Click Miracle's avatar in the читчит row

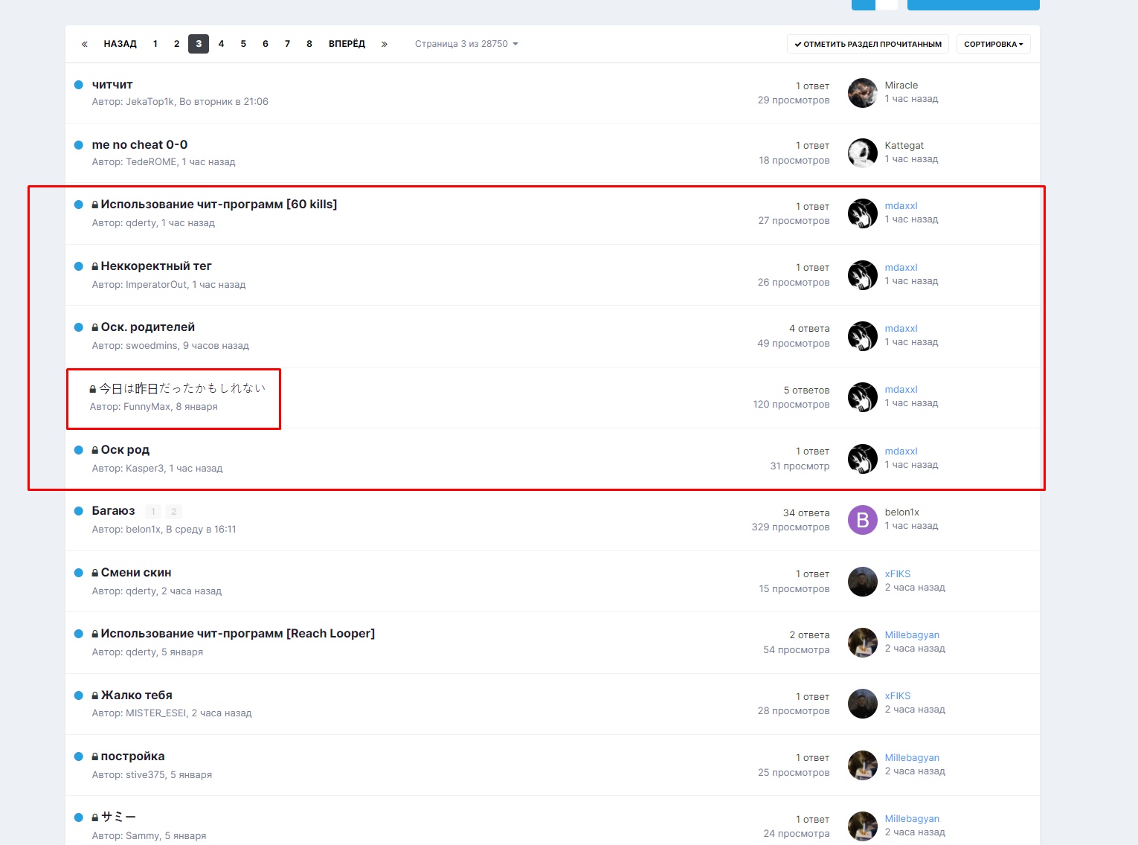[x=862, y=93]
